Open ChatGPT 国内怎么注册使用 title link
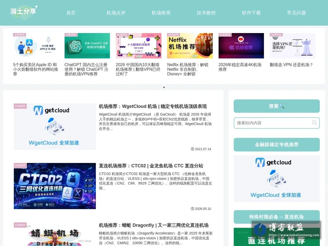The width and height of the screenshot is (328, 246). click(86, 69)
